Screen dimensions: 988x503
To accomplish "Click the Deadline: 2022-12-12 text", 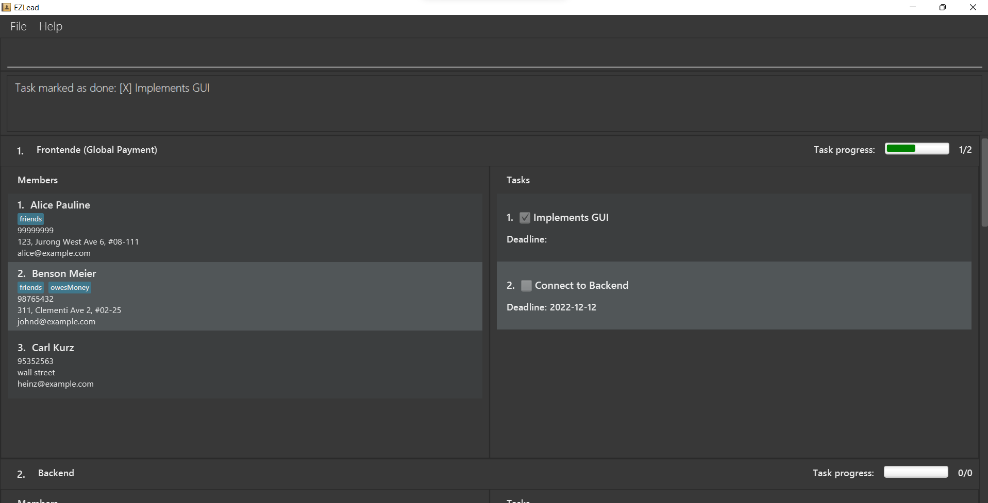I will (551, 307).
